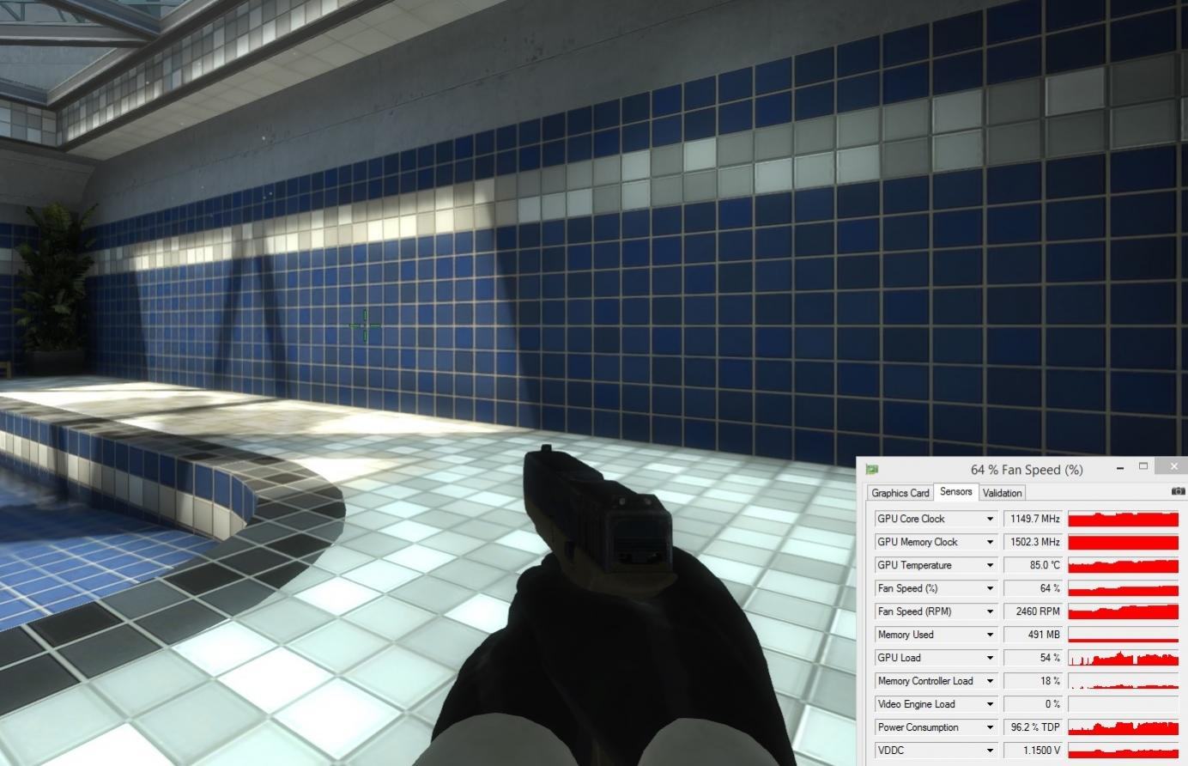Click the GPU Load history graph
Screen dimensions: 1188x766
pos(1123,658)
